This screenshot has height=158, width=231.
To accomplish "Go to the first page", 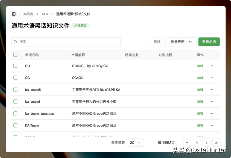I will (187, 142).
